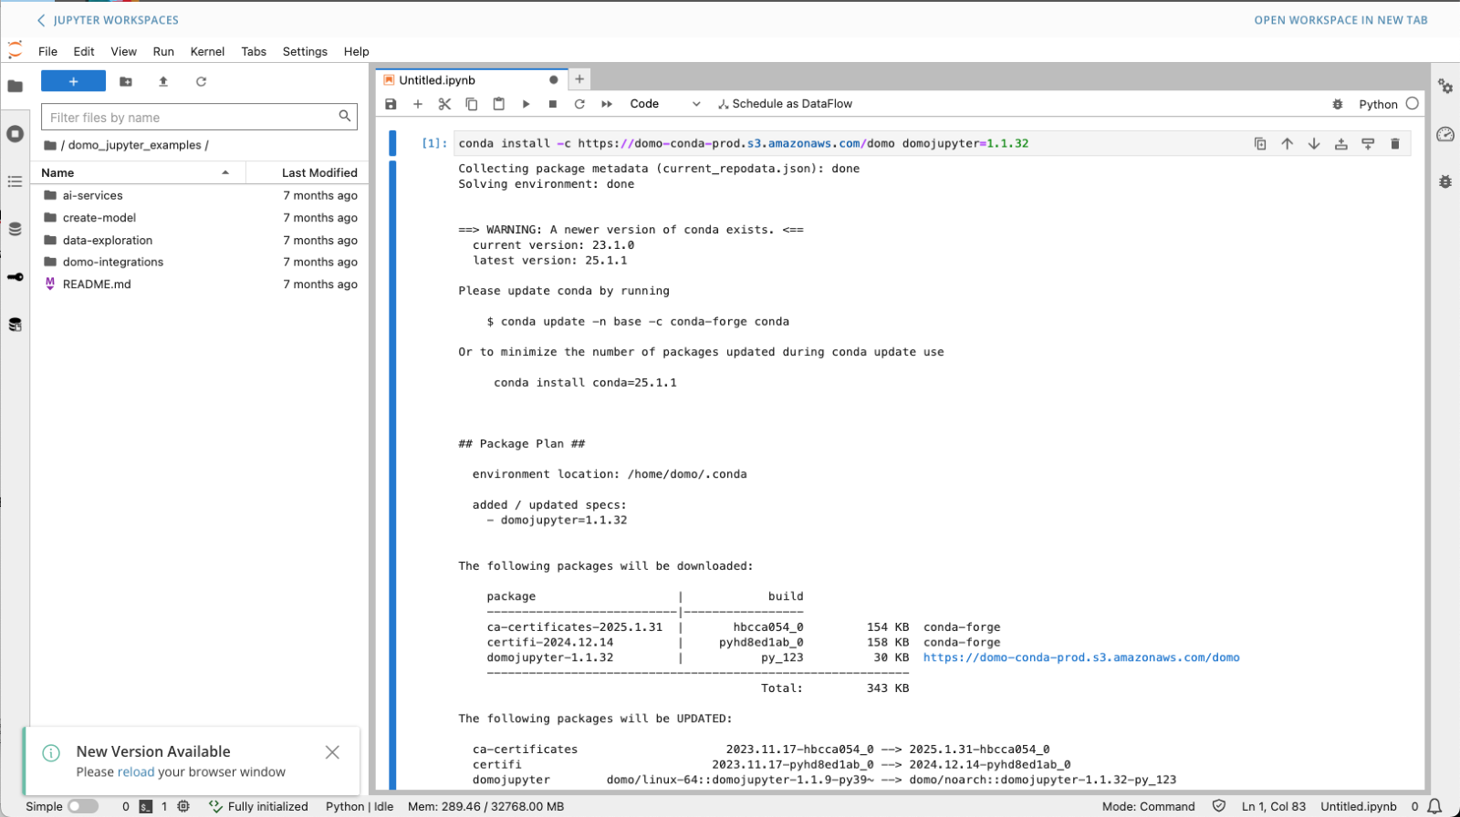Open the View menu

coord(124,51)
